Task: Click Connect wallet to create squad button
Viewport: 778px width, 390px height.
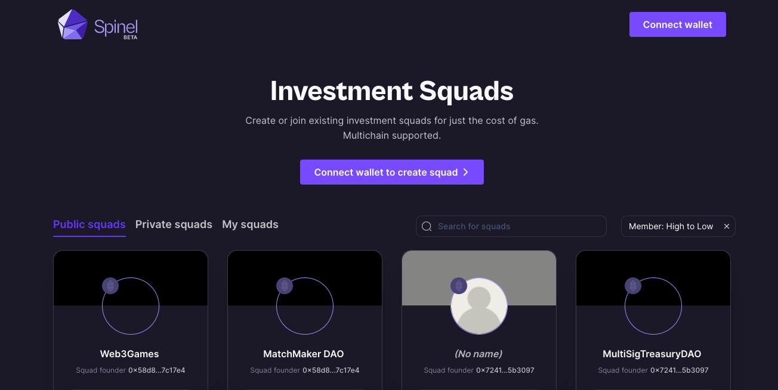Action: 392,172
